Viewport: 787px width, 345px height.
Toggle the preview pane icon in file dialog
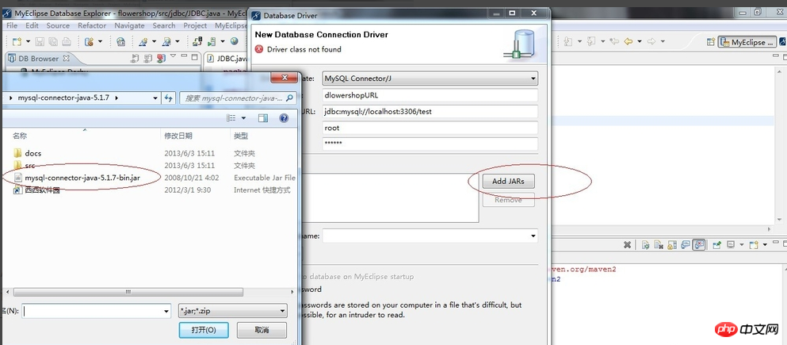pos(262,118)
